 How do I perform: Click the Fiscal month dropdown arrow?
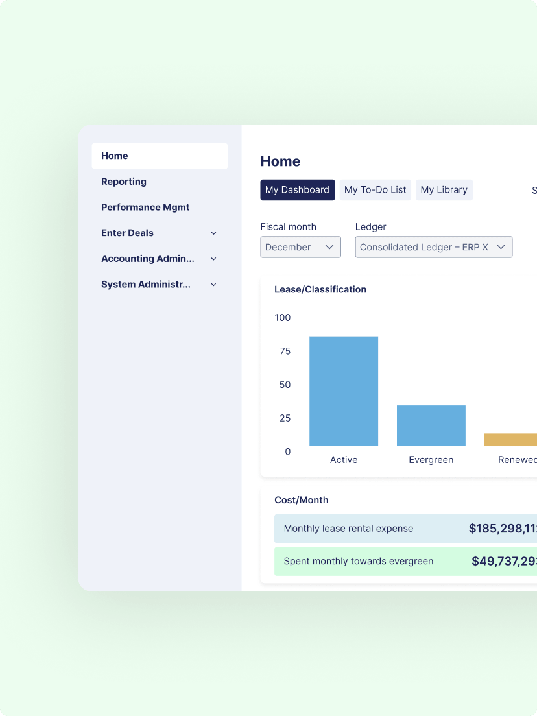point(329,247)
